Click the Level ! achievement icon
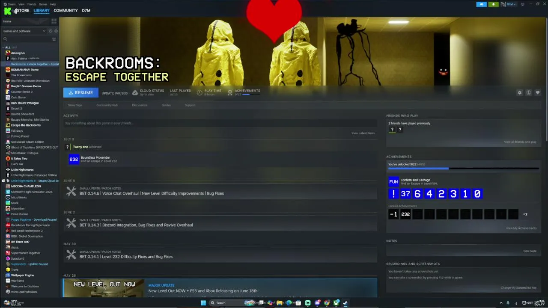The image size is (548, 308). pyautogui.click(x=393, y=194)
